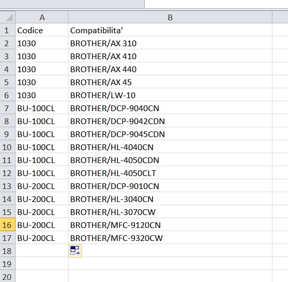Select cell BROTHER/HL-4050CLT
The width and height of the screenshot is (288, 282).
tap(170, 173)
